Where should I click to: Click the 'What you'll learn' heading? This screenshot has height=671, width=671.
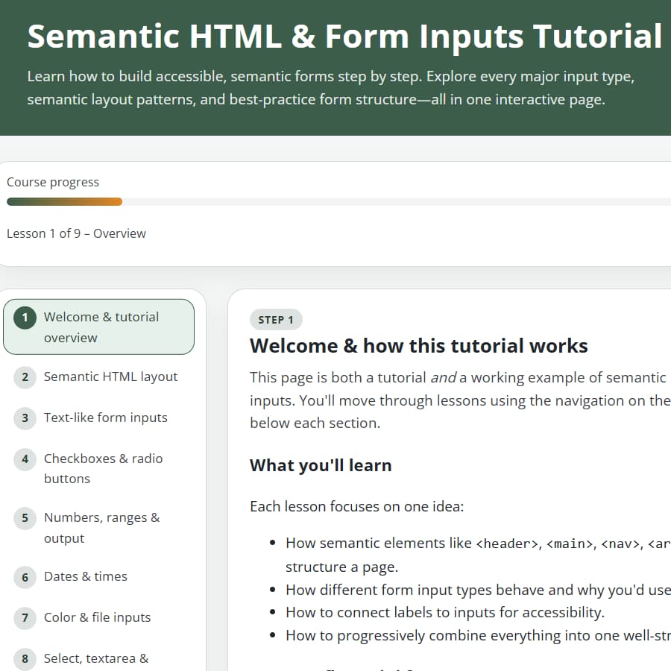[x=321, y=465]
